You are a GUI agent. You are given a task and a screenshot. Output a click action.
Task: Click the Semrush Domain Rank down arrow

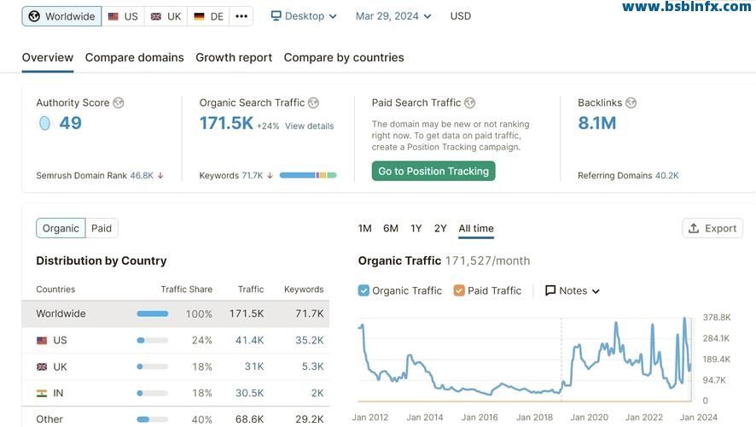point(160,176)
